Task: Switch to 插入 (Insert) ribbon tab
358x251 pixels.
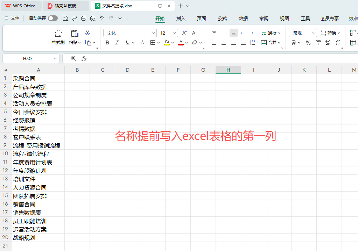Action: click(x=181, y=19)
